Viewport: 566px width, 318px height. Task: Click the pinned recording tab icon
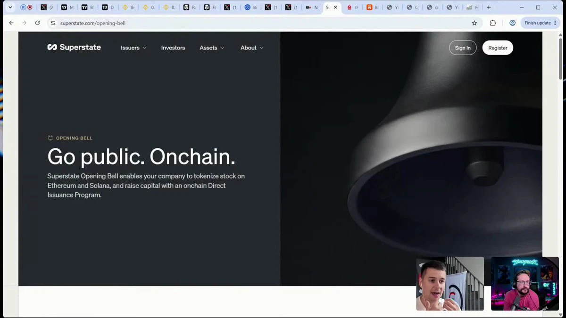tap(26, 8)
